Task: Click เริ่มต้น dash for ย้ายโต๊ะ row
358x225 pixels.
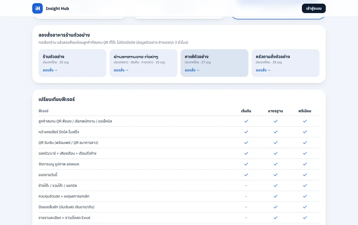Action: click(x=246, y=185)
